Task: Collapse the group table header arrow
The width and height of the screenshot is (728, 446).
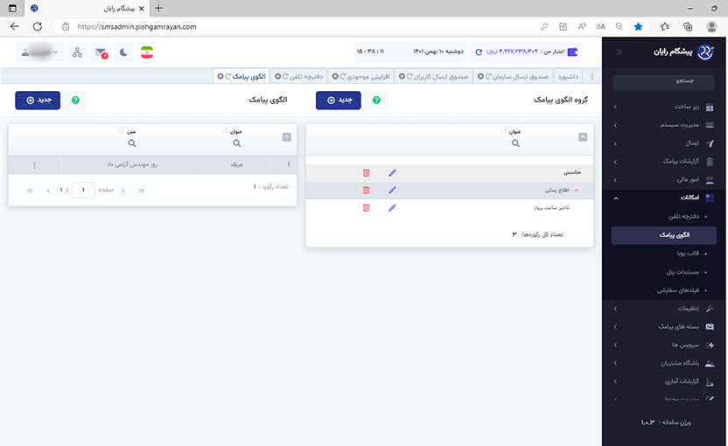Action: pyautogui.click(x=583, y=137)
